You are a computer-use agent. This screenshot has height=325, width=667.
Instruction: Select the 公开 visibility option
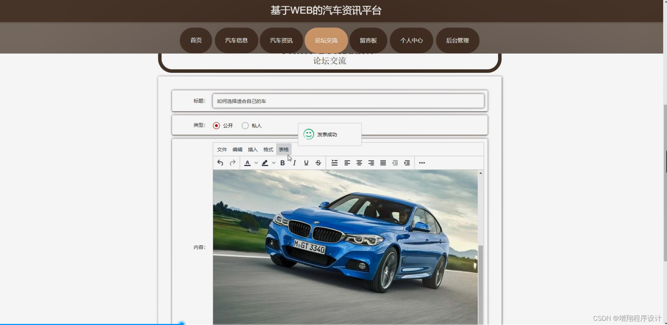click(216, 126)
